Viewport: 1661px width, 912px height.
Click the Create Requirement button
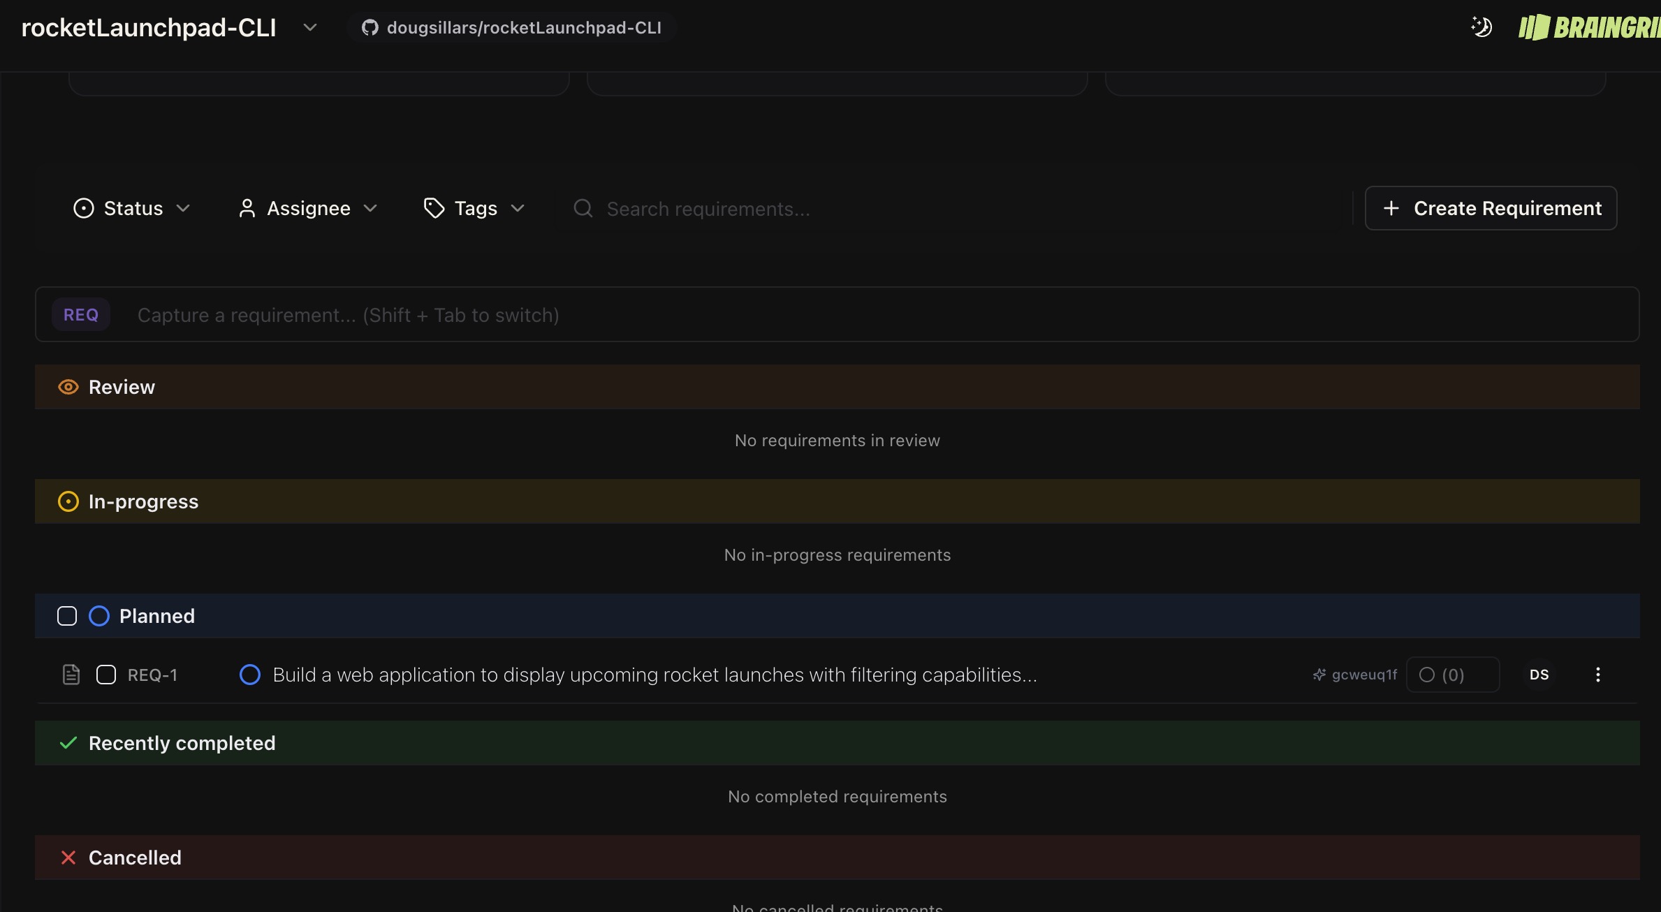tap(1491, 207)
